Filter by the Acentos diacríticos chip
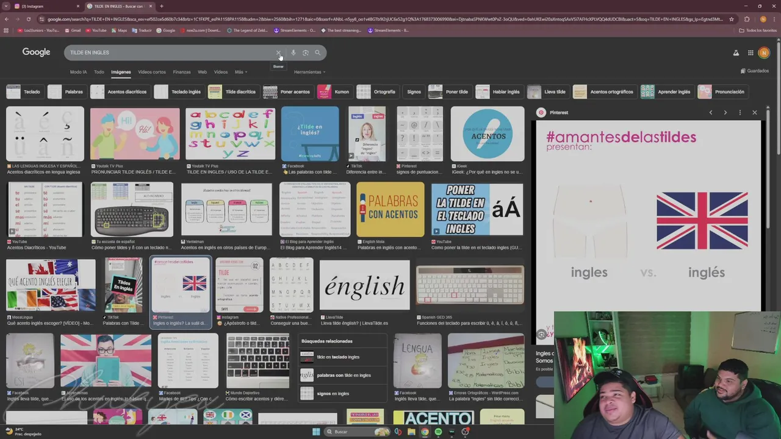The width and height of the screenshot is (781, 439). click(119, 92)
